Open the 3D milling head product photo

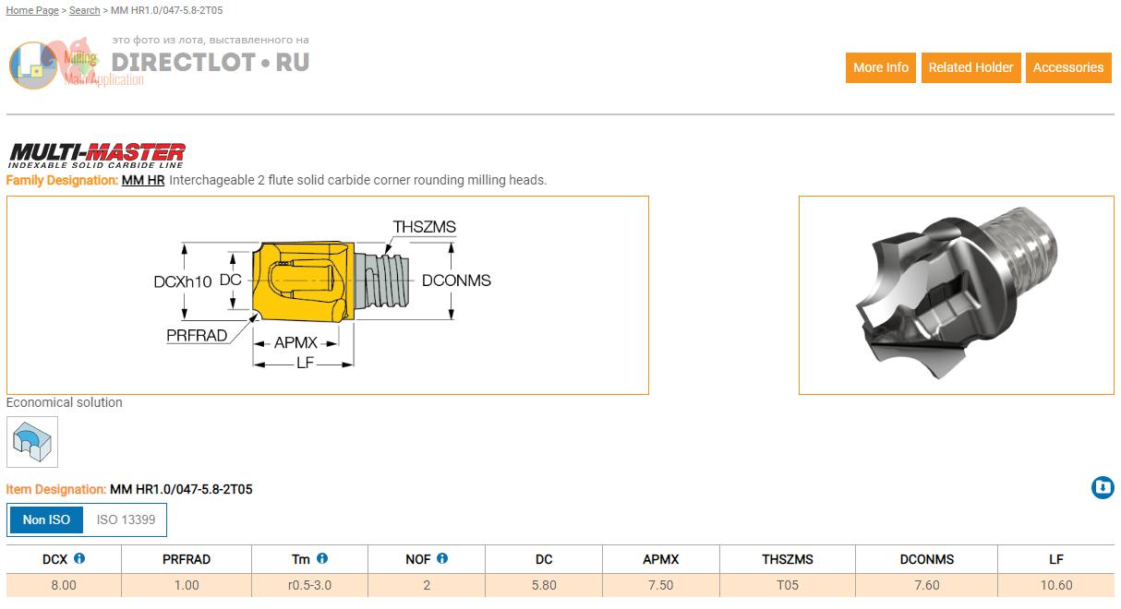point(957,295)
